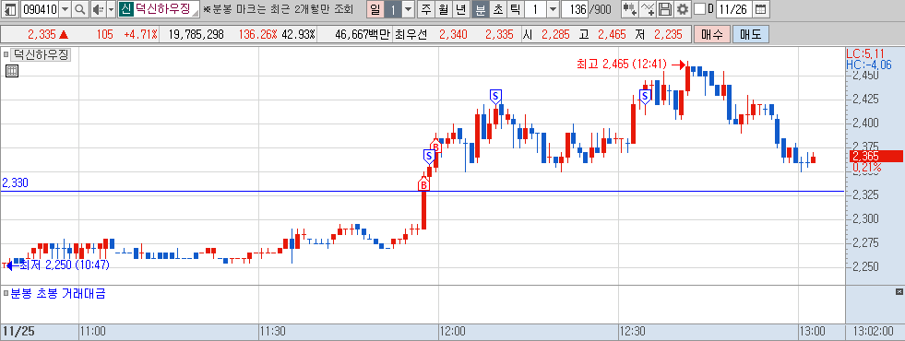Click the high price 2,465 in quote bar
This screenshot has height=341, width=905.
[x=612, y=35]
